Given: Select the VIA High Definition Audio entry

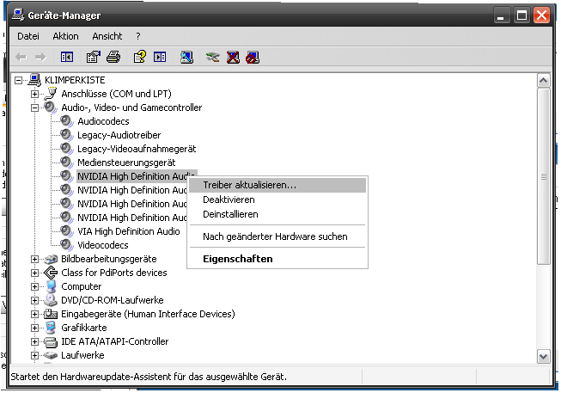Looking at the screenshot, I should [128, 231].
